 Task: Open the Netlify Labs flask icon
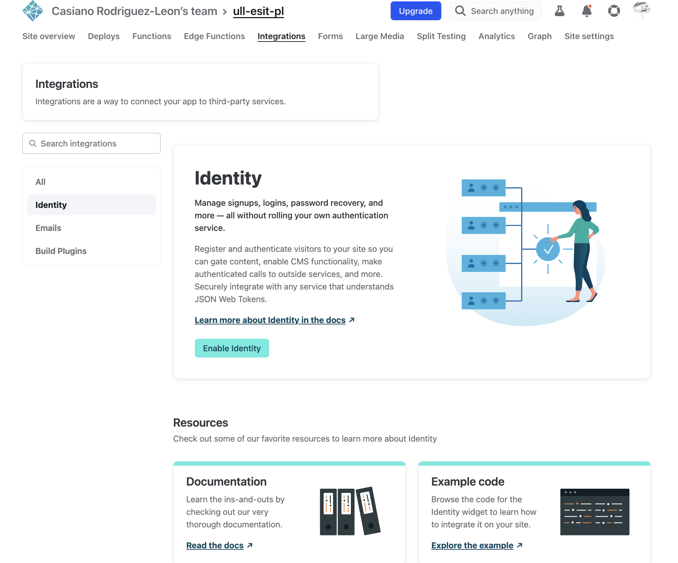pyautogui.click(x=560, y=11)
